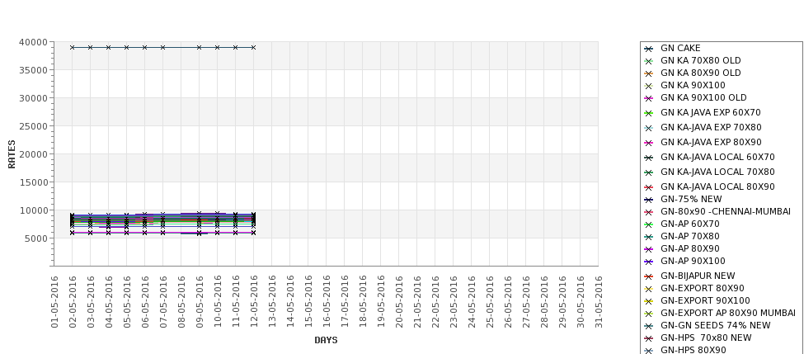804x354 pixels.
Task: Select GN-HPS 80X90 legend entry
Action: coord(693,350)
